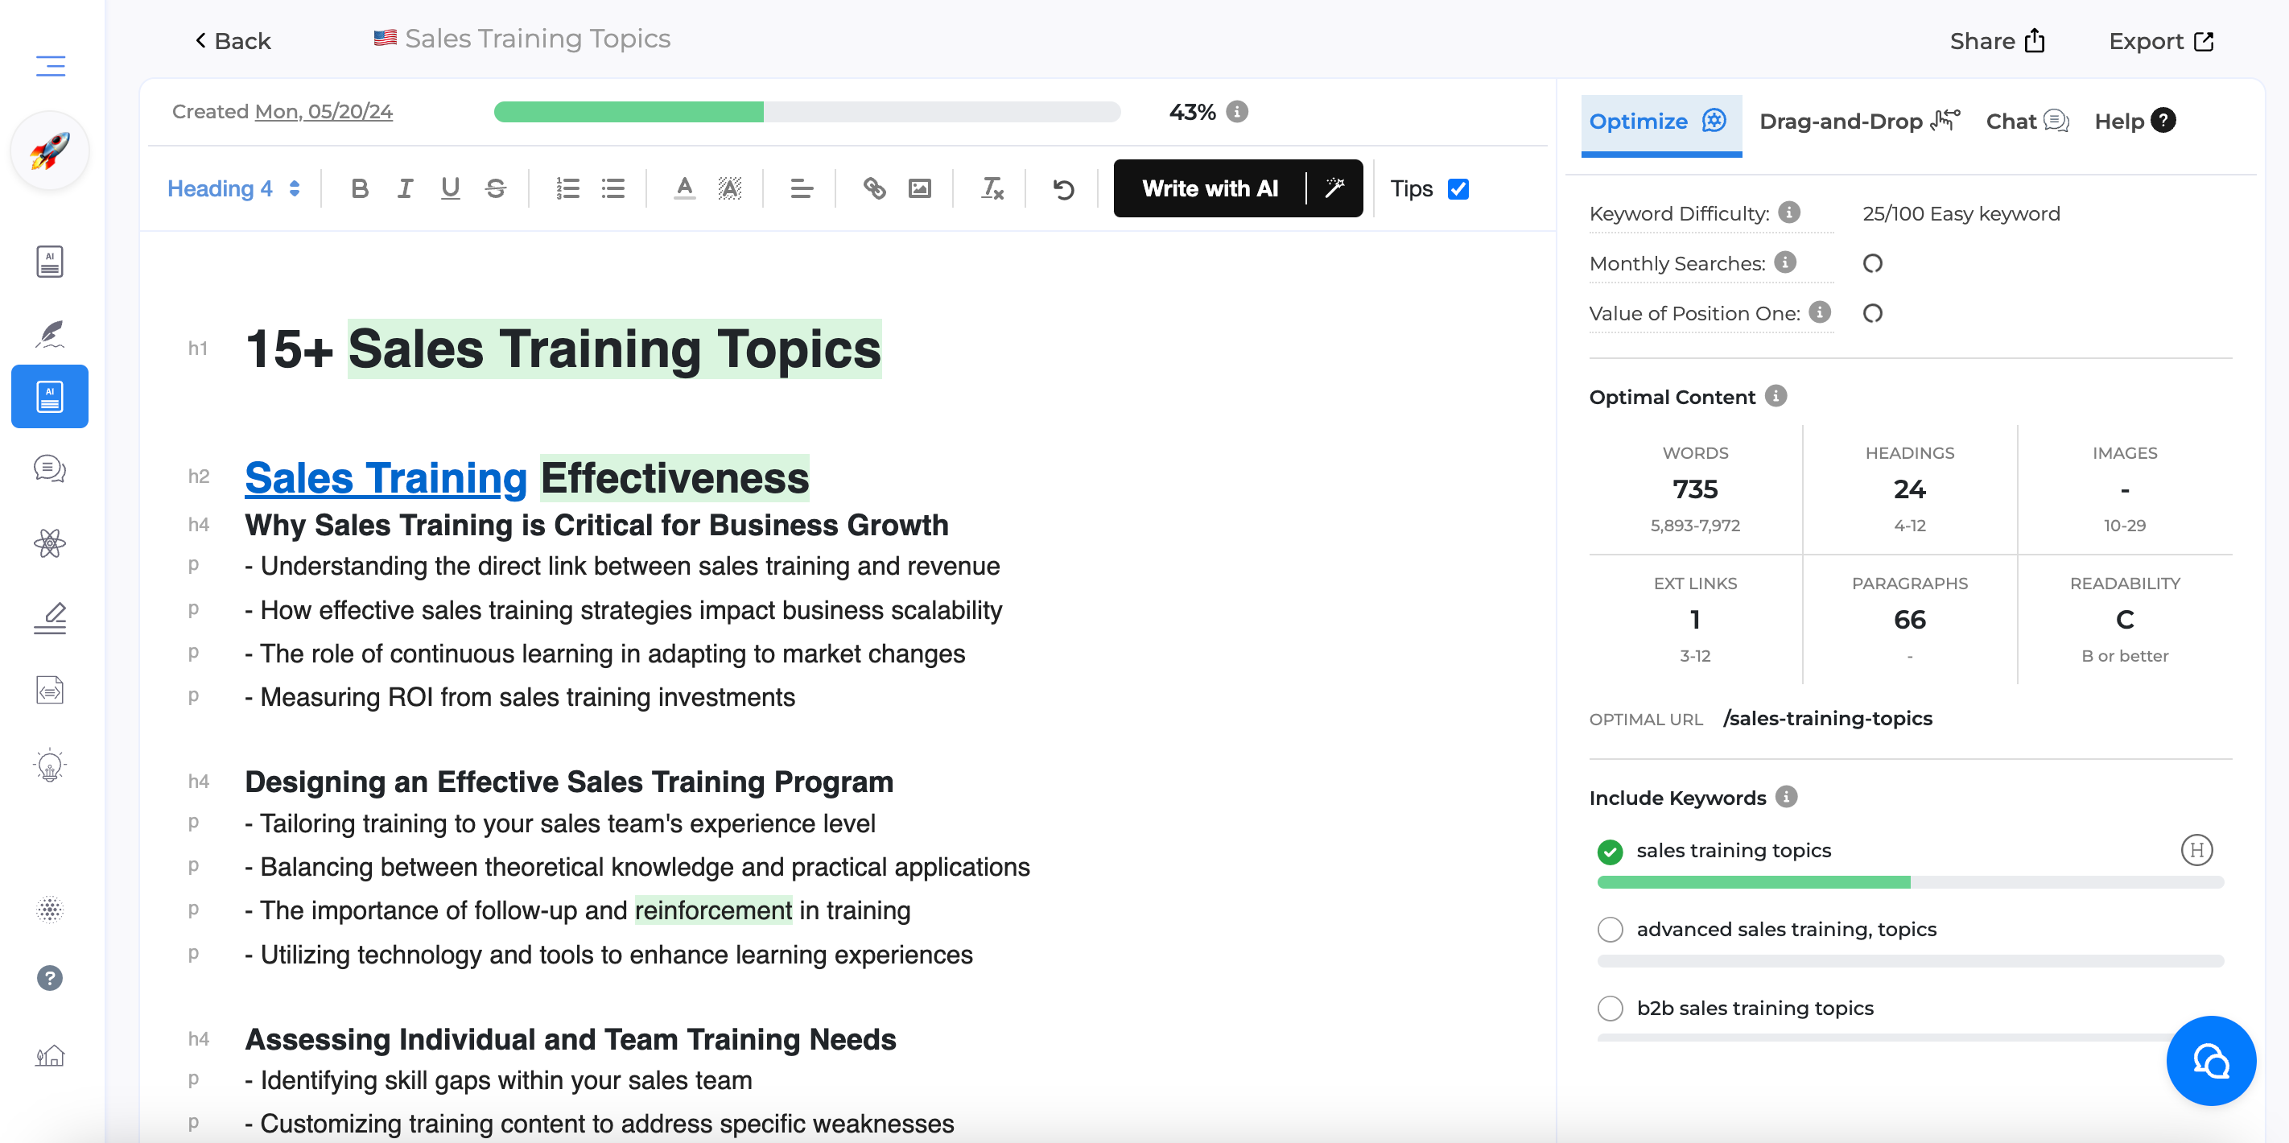2289x1143 pixels.
Task: Open the rocket icon in the sidebar
Action: coord(50,151)
